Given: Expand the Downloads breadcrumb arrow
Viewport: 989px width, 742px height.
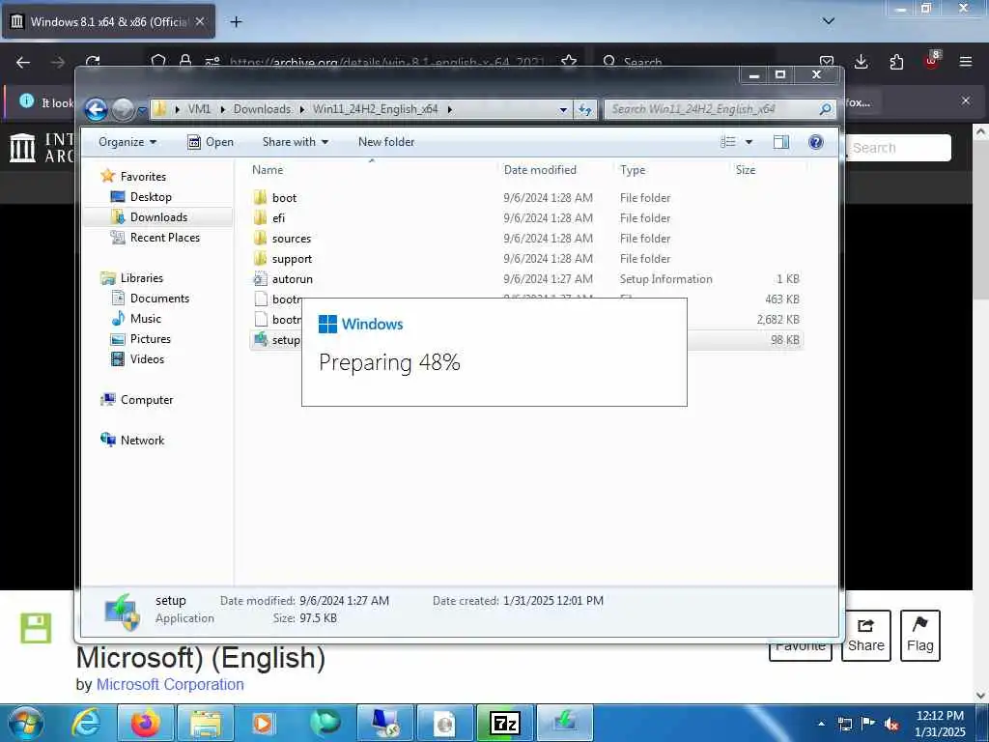Looking at the screenshot, I should (x=302, y=110).
